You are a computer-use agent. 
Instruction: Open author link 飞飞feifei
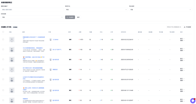pyautogui.click(x=55, y=39)
